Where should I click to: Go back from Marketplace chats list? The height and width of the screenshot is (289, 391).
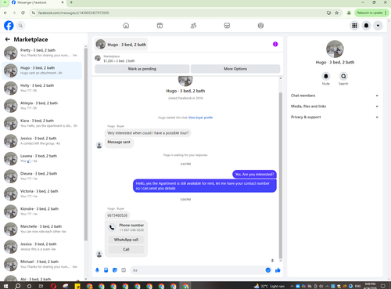pos(8,39)
